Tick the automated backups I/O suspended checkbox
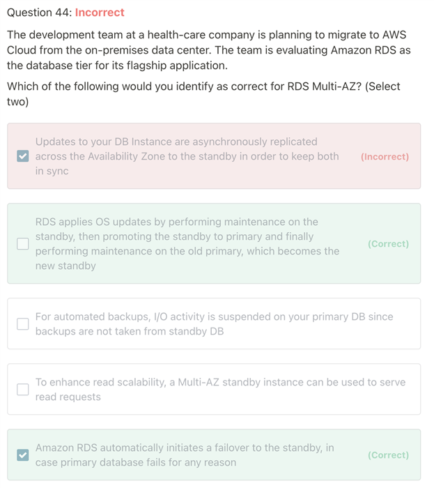 (23, 324)
